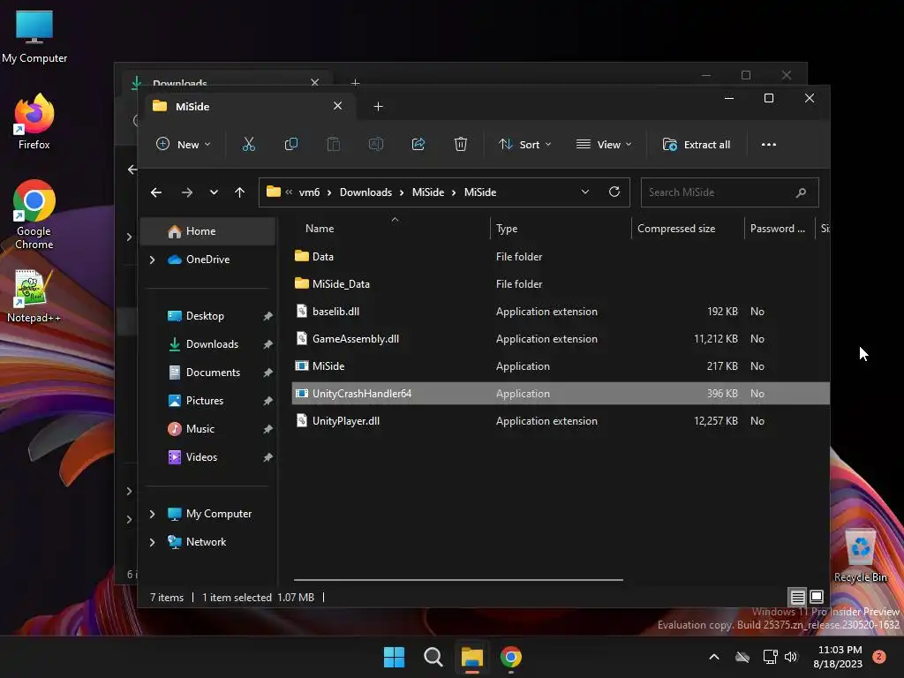Switch to the MiSide tab

tap(248, 107)
